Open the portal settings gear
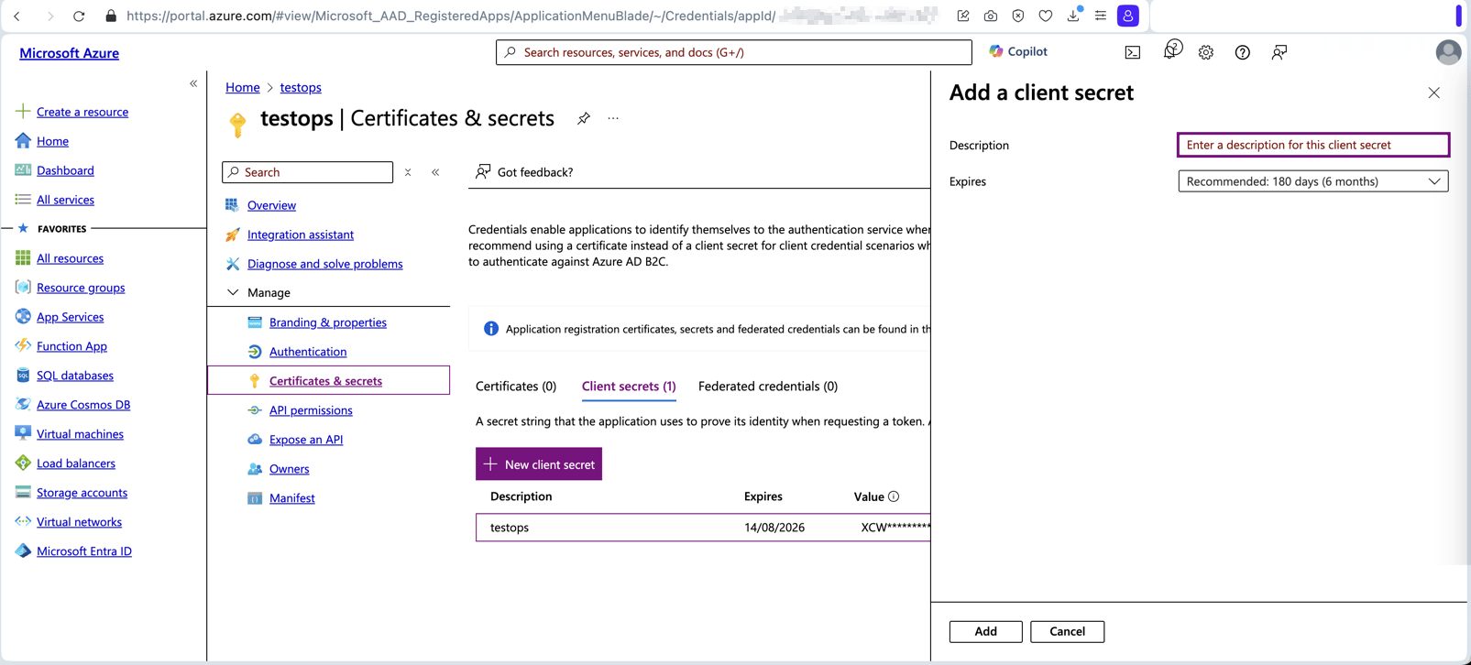This screenshot has height=665, width=1471. pyautogui.click(x=1205, y=52)
